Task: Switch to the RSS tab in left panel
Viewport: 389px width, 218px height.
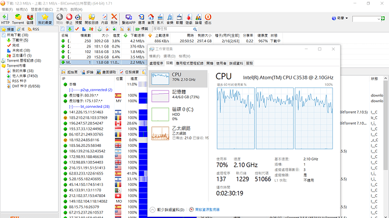Action: coord(33,29)
